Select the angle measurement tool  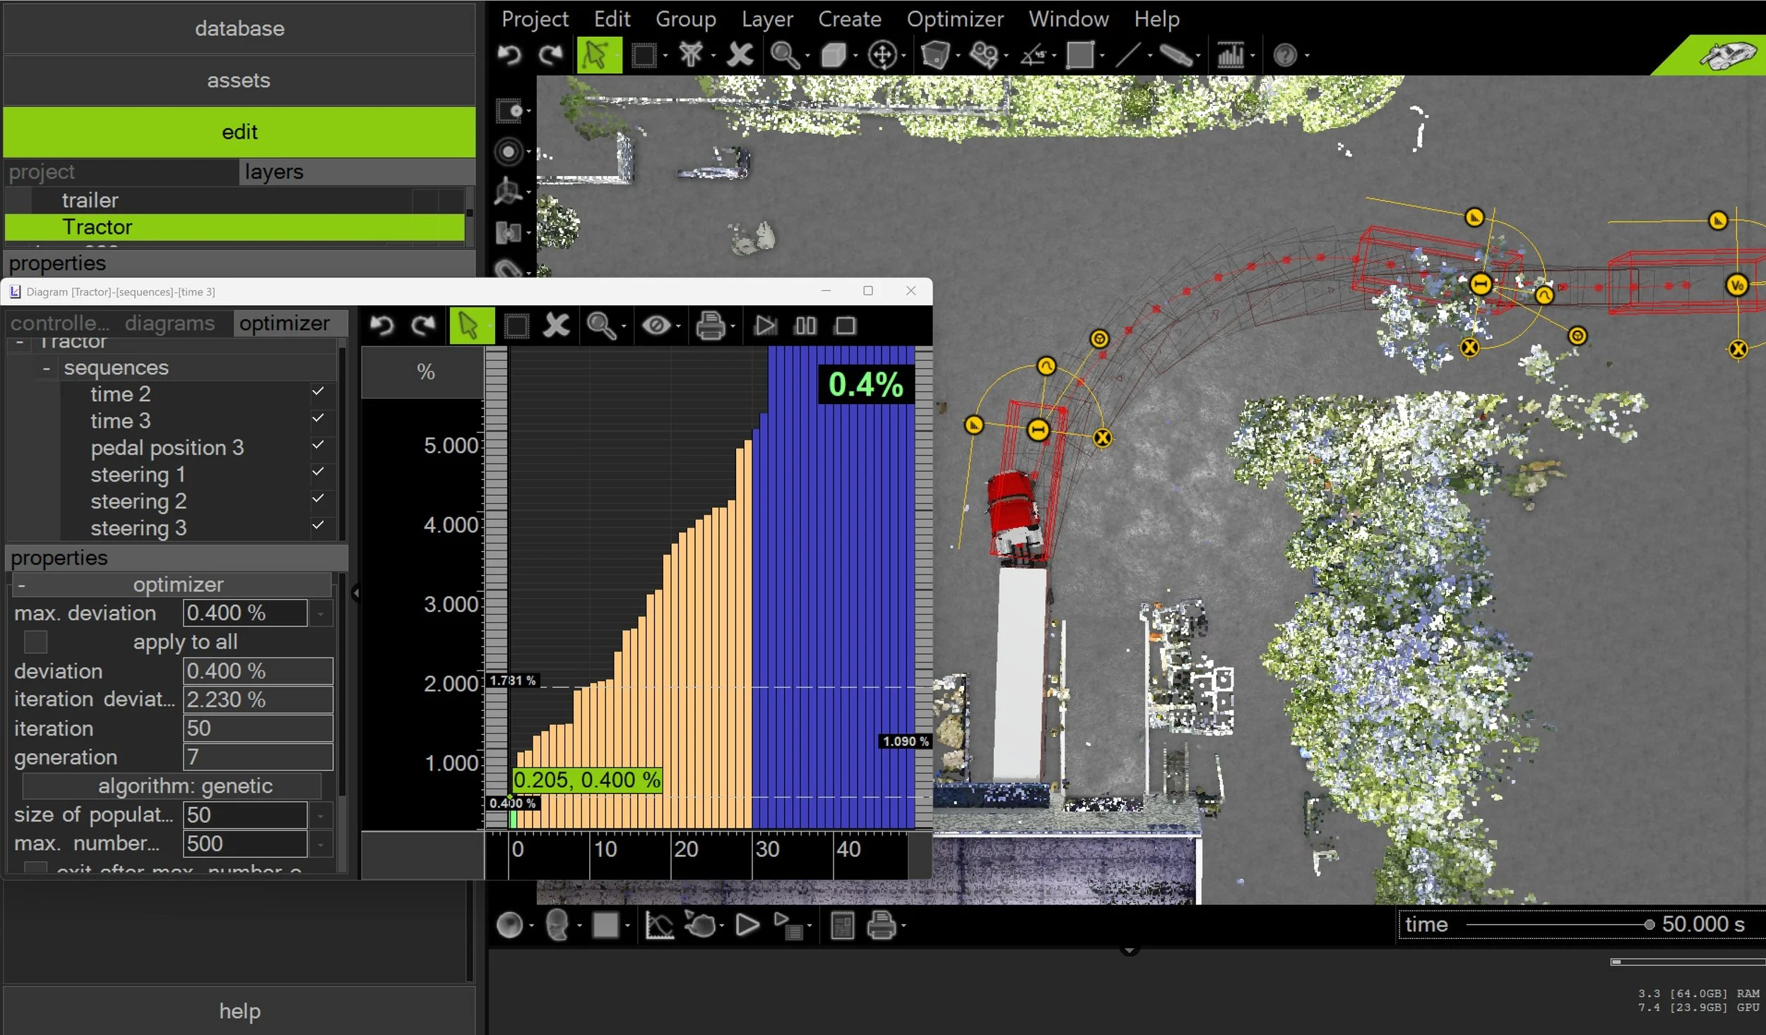click(x=1033, y=54)
